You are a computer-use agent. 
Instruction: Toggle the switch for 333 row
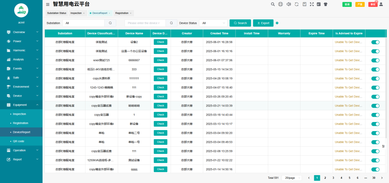[x=375, y=69]
